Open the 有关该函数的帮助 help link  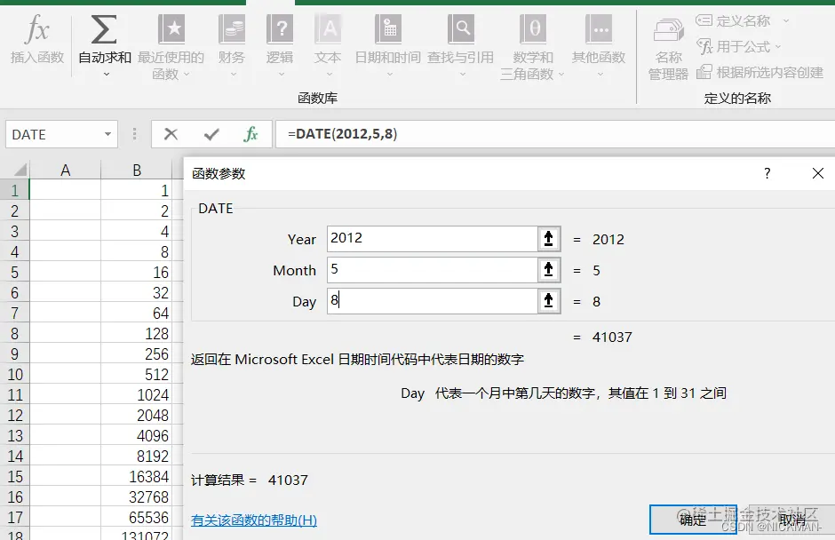[254, 518]
